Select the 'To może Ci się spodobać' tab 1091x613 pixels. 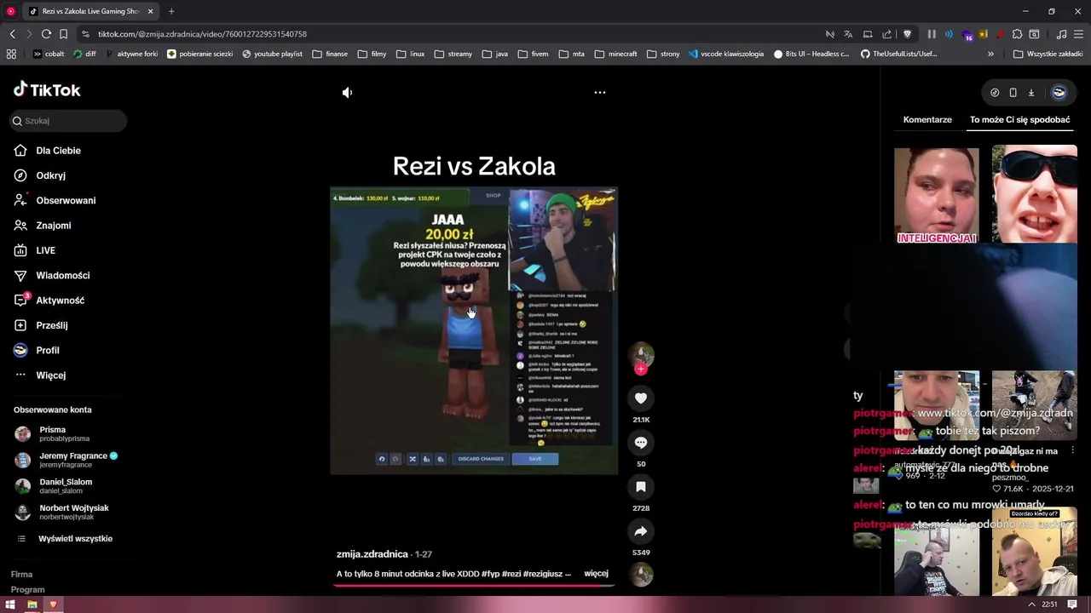click(1019, 120)
